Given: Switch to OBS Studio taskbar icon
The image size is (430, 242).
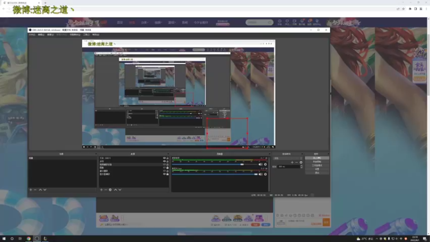Looking at the screenshot, I should pyautogui.click(x=37, y=239).
